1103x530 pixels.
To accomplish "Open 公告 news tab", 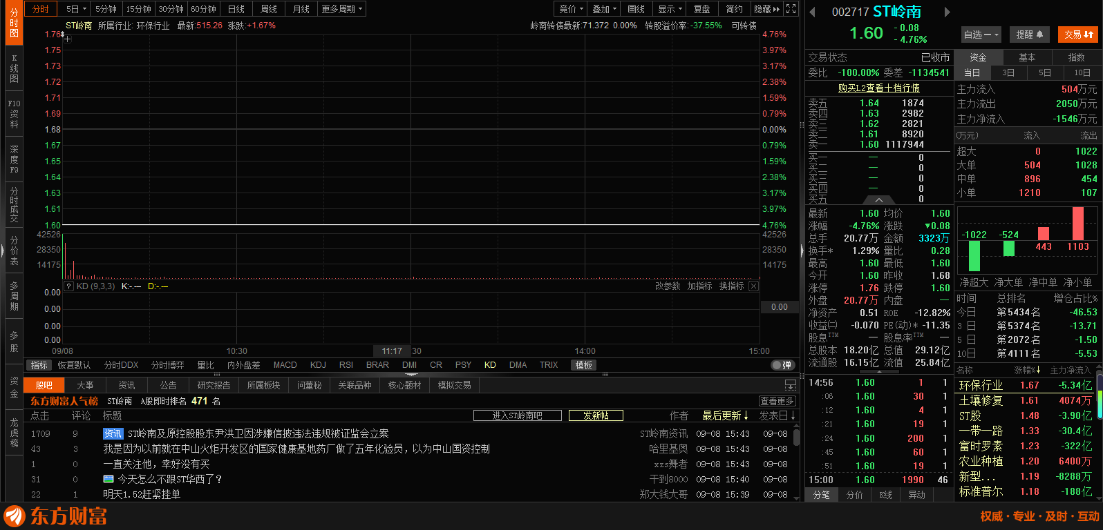I will point(168,385).
